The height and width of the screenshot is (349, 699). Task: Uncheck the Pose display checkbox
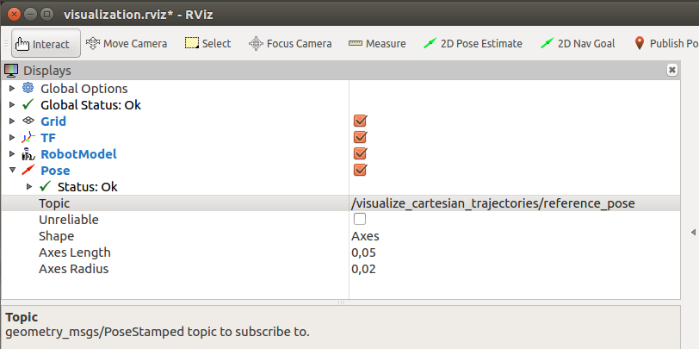[360, 170]
